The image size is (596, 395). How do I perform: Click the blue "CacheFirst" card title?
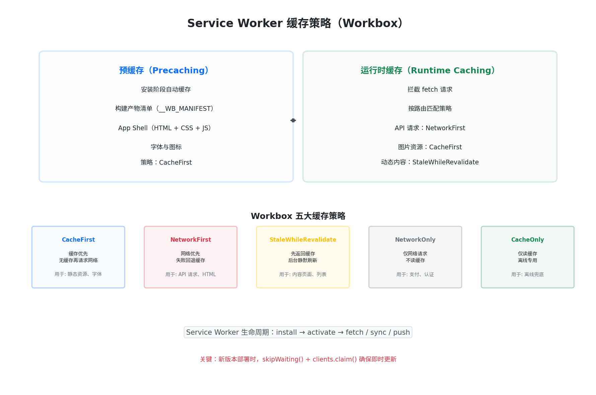[78, 240]
